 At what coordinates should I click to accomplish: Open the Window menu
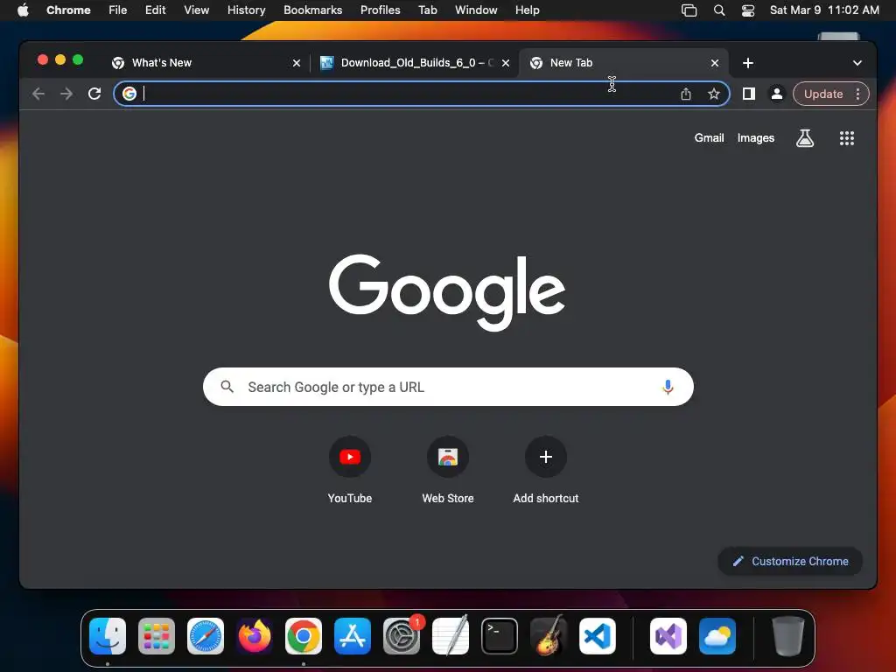pyautogui.click(x=476, y=10)
